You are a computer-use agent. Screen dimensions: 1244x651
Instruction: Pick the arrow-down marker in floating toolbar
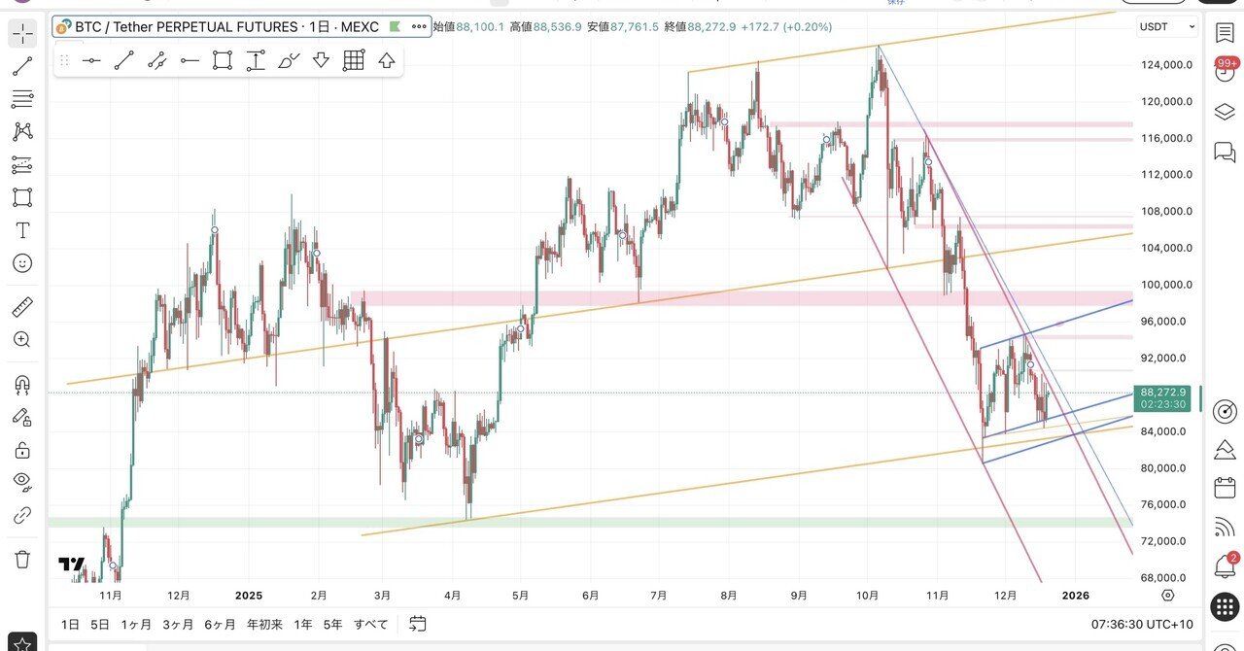click(x=321, y=60)
